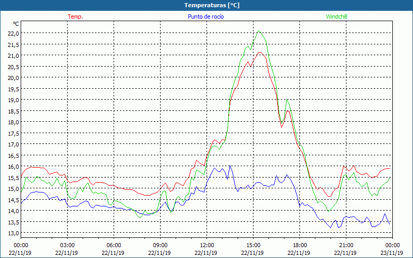Click the 21,5 y-axis value
The height and width of the screenshot is (258, 413).
tap(13, 44)
